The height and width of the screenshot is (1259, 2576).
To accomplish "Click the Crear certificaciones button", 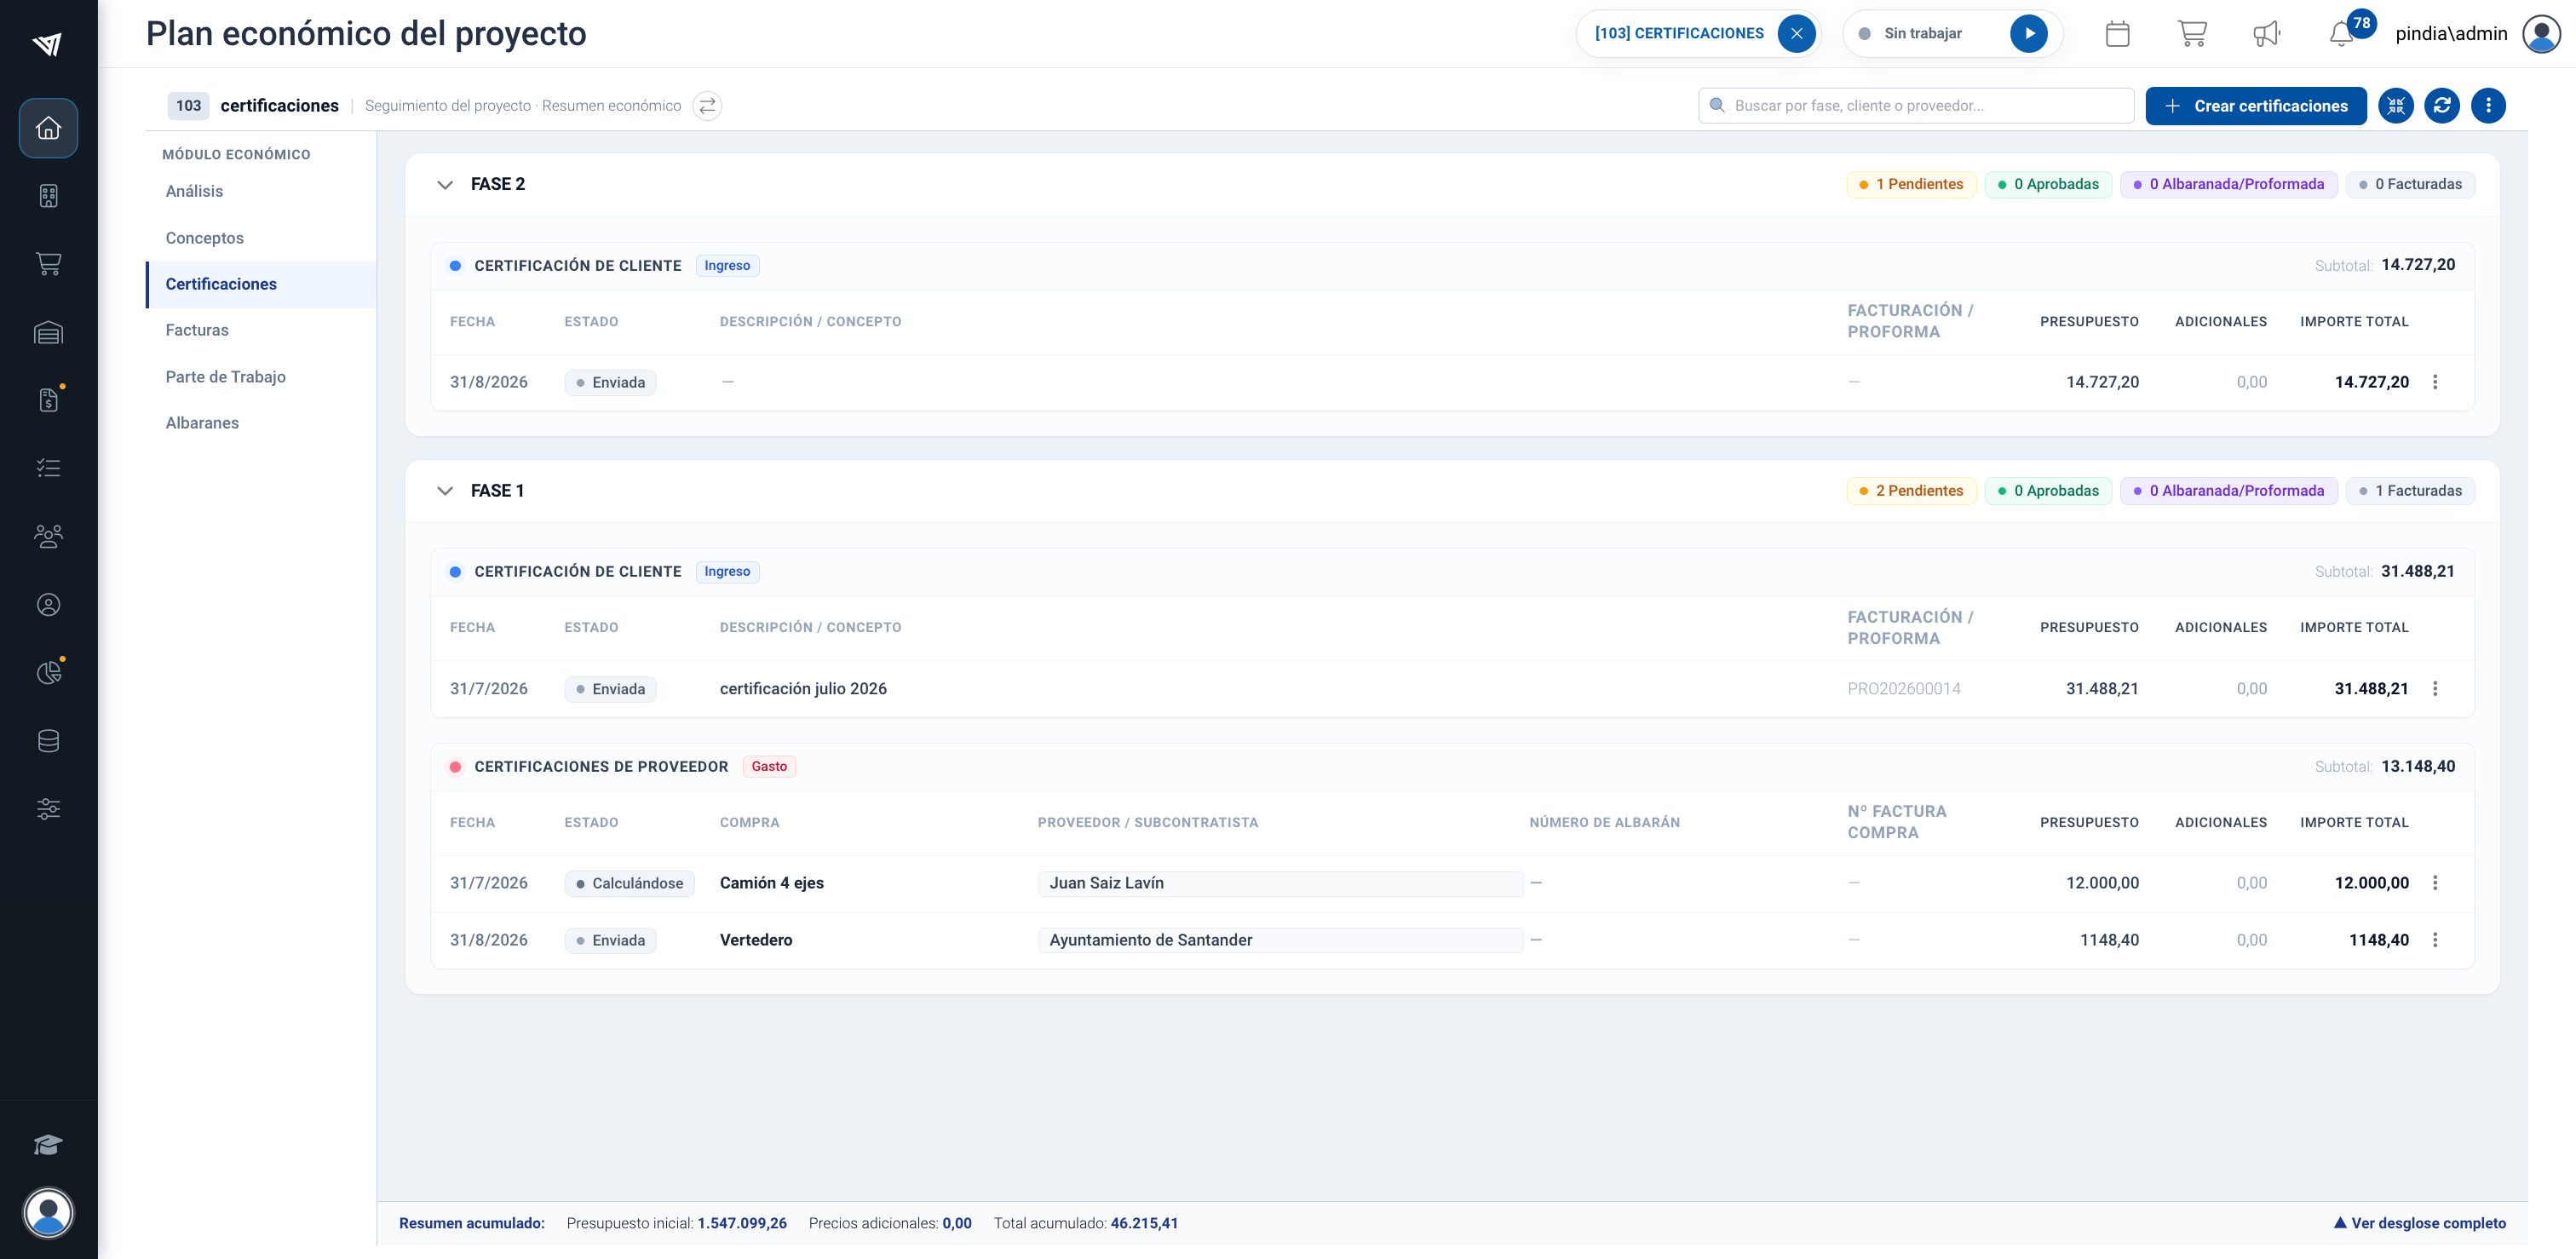I will click(x=2255, y=106).
